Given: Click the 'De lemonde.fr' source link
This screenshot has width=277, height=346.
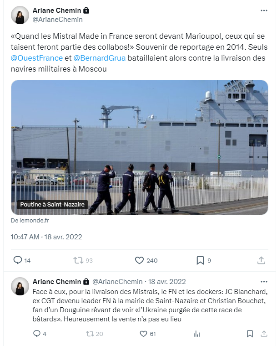Looking at the screenshot, I should [30, 220].
